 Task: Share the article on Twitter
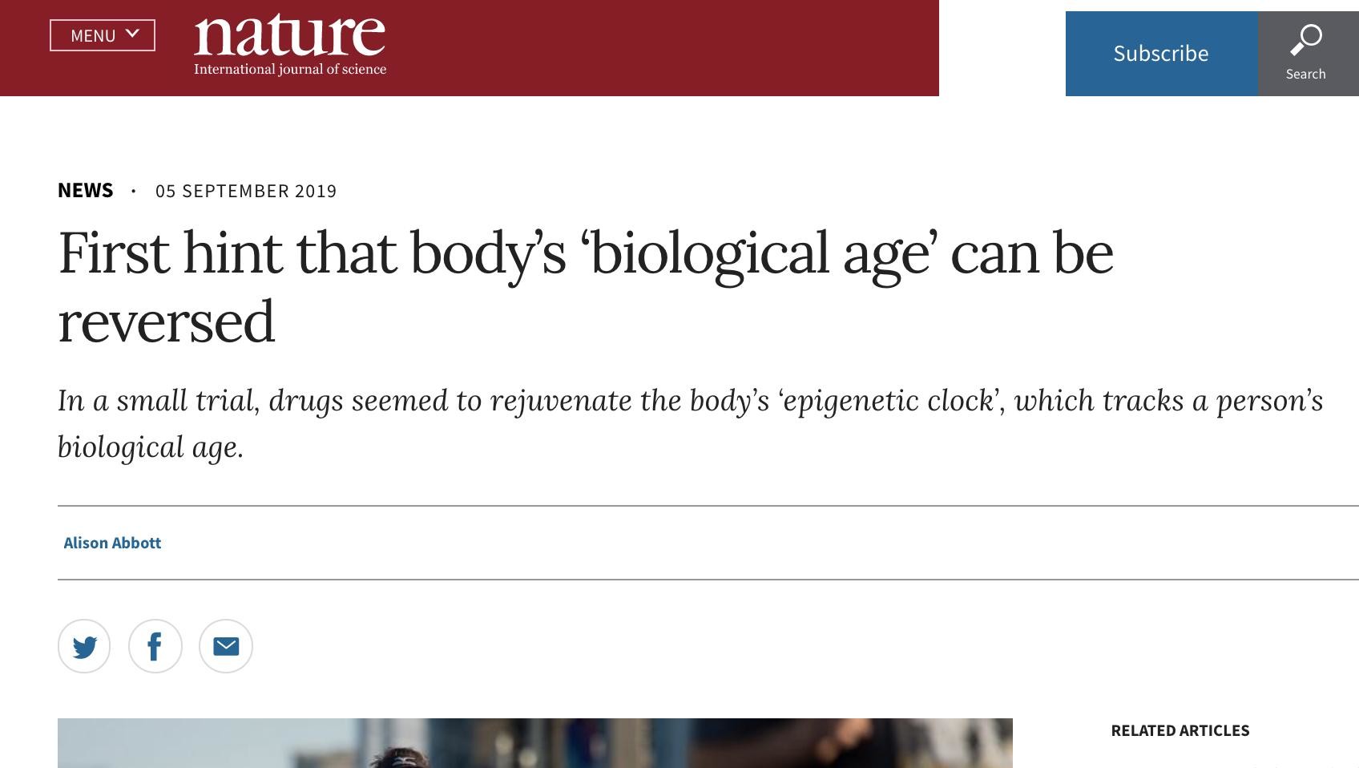pyautogui.click(x=84, y=646)
